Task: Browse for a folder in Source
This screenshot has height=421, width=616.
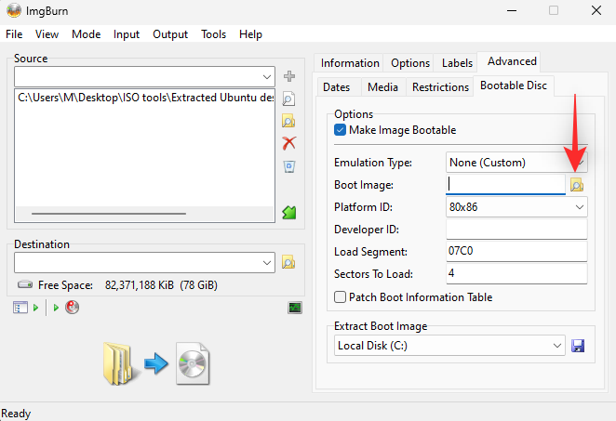Action: (x=288, y=121)
